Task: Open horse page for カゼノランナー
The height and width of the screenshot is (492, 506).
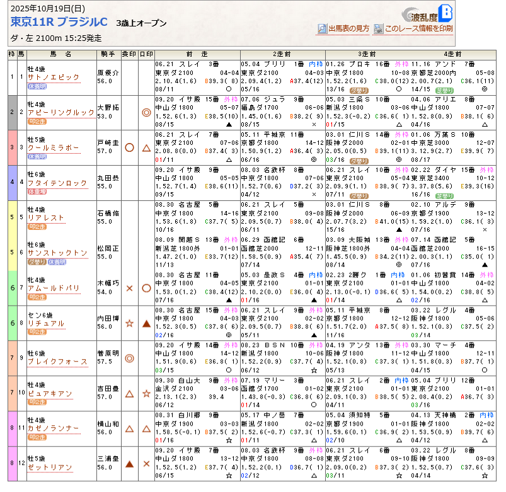Action: click(54, 428)
